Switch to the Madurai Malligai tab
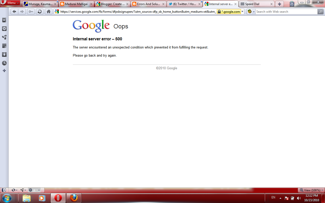This screenshot has width=325, height=203. (x=76, y=4)
